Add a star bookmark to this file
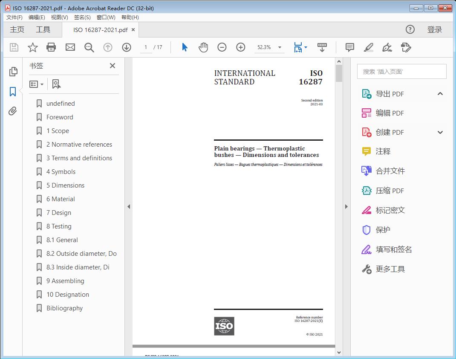Image resolution: width=456 pixels, height=359 pixels. (32, 47)
